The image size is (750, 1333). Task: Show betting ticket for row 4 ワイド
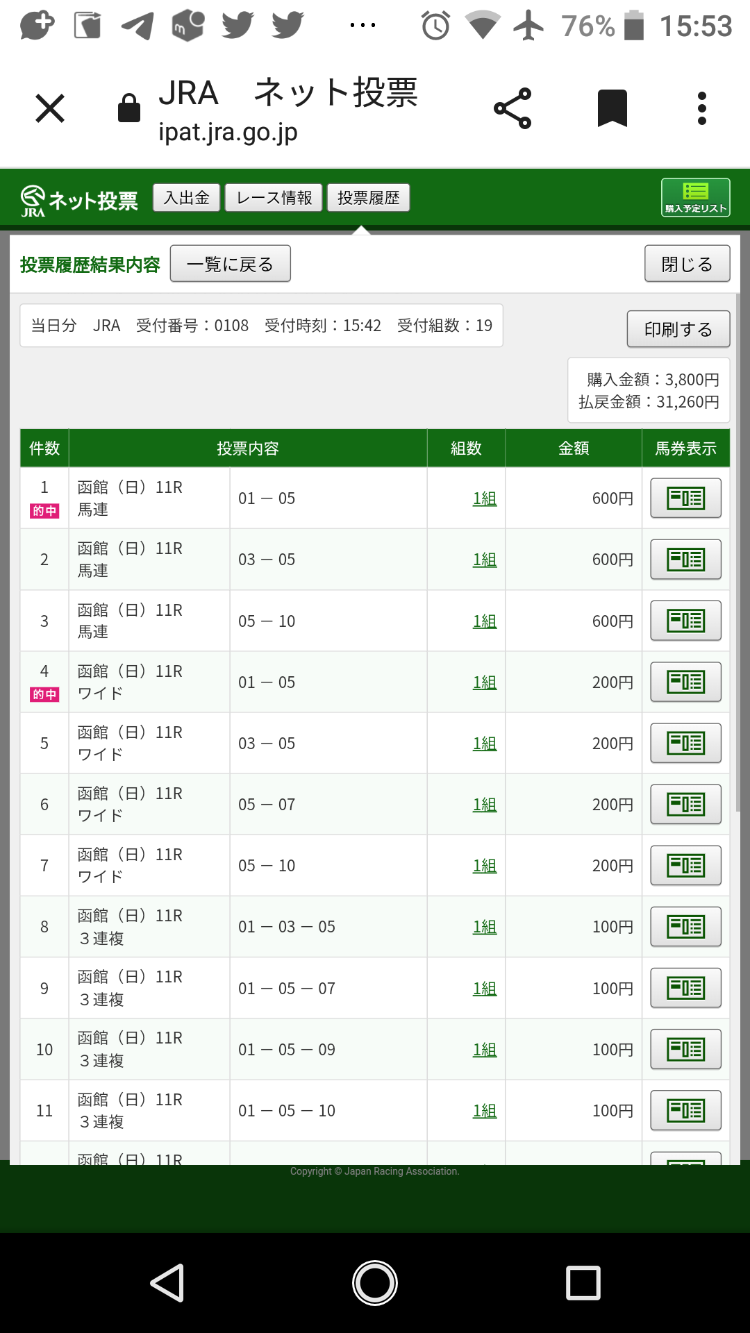[x=685, y=682]
